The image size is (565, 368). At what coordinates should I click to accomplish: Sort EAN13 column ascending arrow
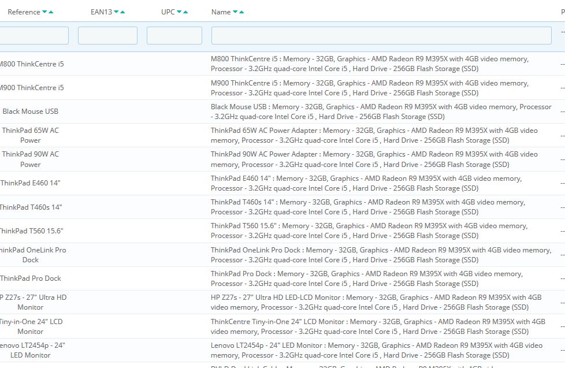(122, 12)
